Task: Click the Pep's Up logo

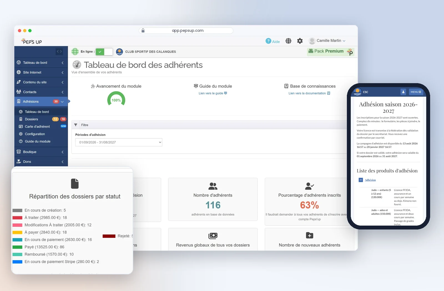Action: [x=31, y=41]
